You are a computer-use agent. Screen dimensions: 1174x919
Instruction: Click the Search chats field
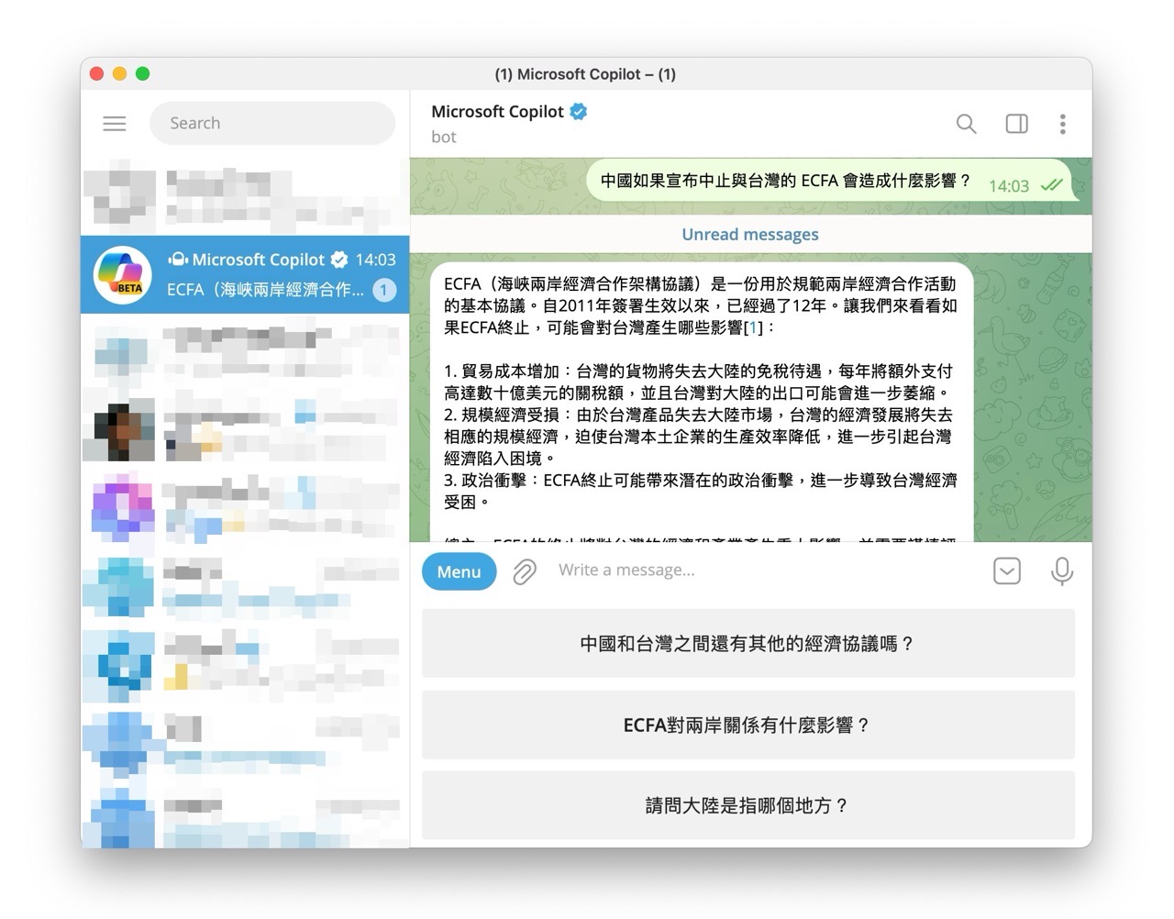[x=272, y=123]
